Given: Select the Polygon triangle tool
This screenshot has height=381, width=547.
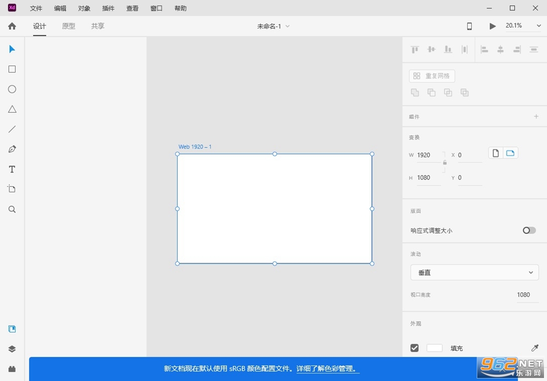Looking at the screenshot, I should point(12,109).
